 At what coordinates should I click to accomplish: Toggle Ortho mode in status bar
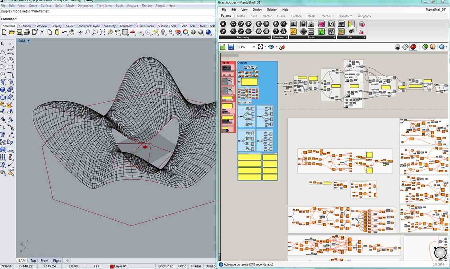click(x=182, y=266)
